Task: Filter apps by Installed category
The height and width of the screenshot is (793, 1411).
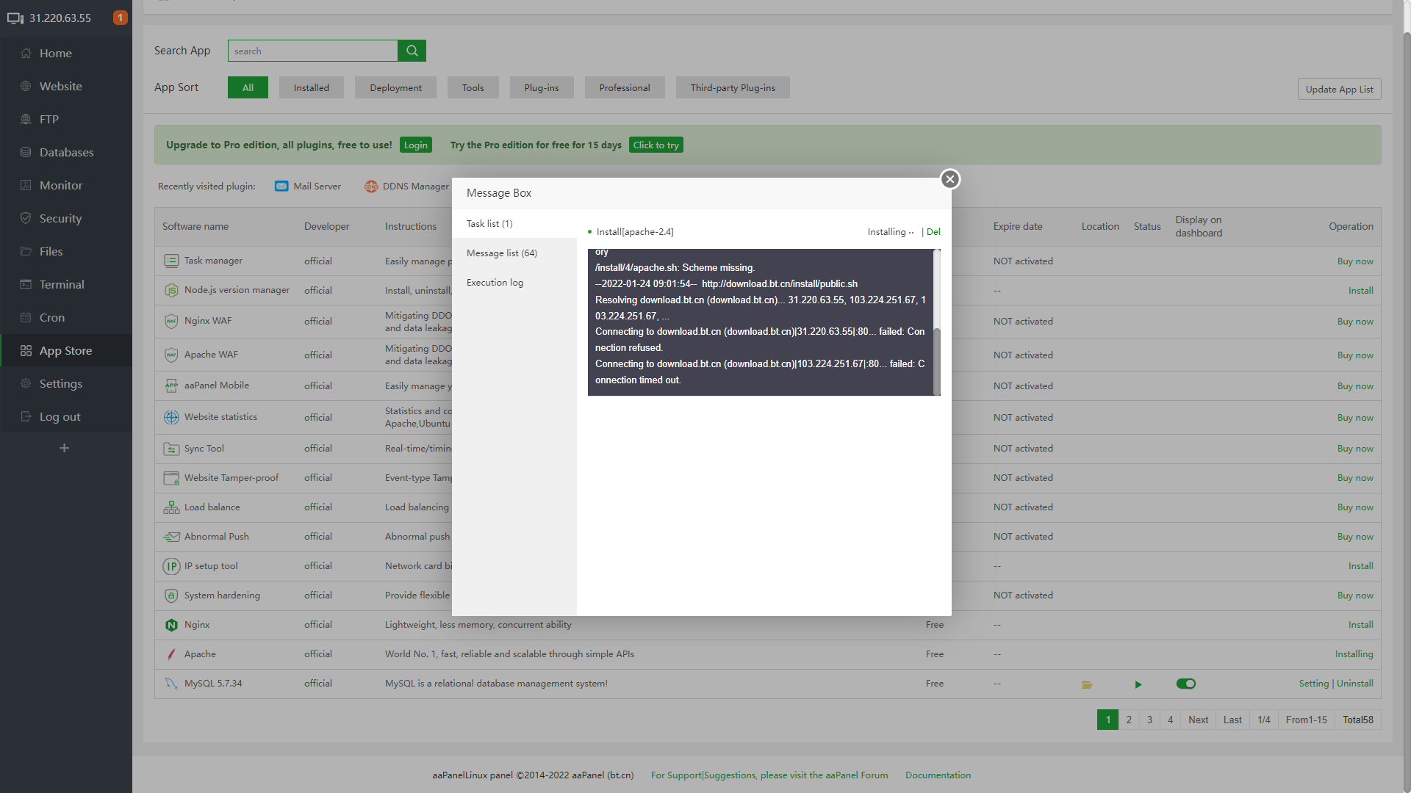Action: [312, 88]
